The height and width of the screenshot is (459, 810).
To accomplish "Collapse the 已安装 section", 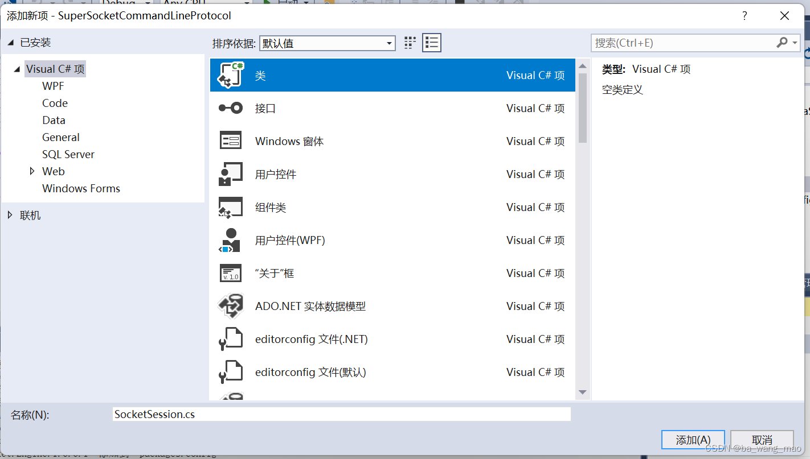I will (x=11, y=43).
